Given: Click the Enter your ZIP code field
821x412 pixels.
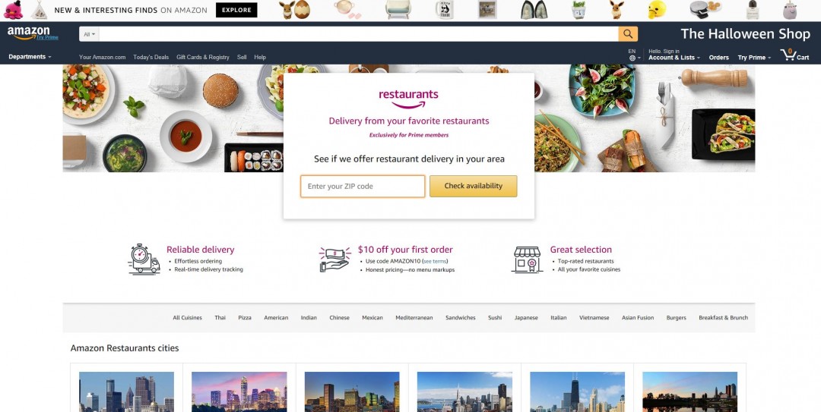Looking at the screenshot, I should click(363, 186).
